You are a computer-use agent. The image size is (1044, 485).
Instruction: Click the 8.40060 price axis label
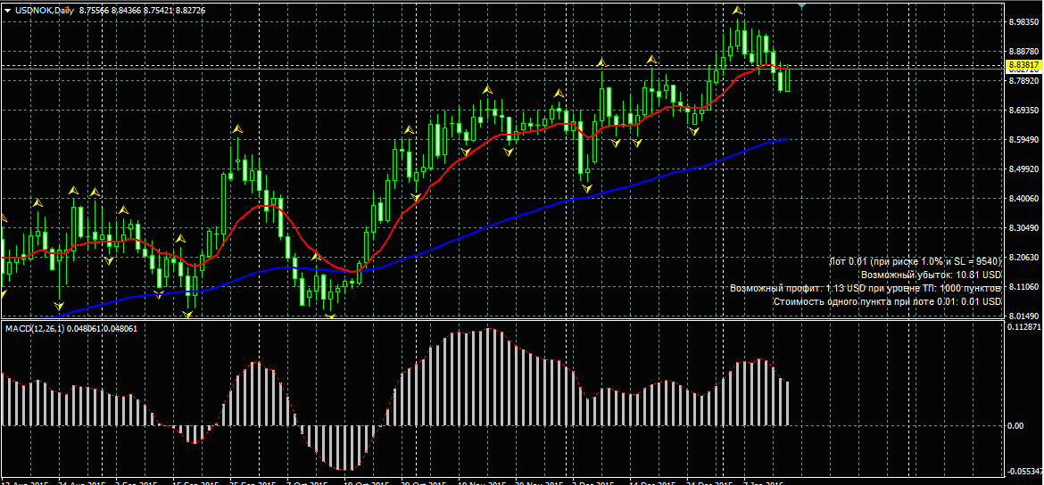(x=1024, y=198)
